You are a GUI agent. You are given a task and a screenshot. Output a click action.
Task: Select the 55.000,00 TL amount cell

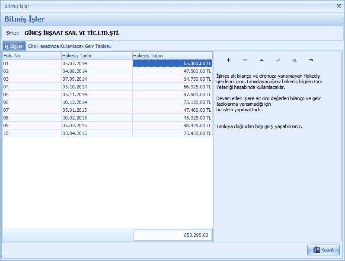tap(172, 63)
